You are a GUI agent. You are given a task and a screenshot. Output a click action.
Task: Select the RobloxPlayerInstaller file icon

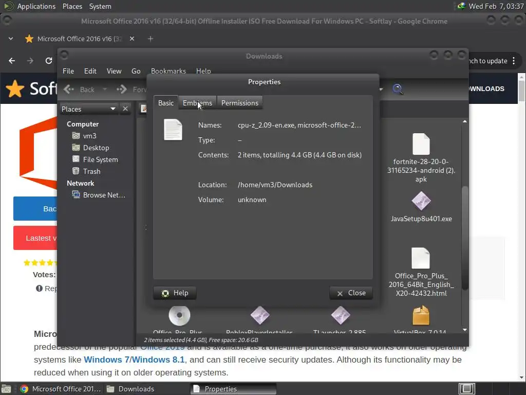pyautogui.click(x=260, y=315)
